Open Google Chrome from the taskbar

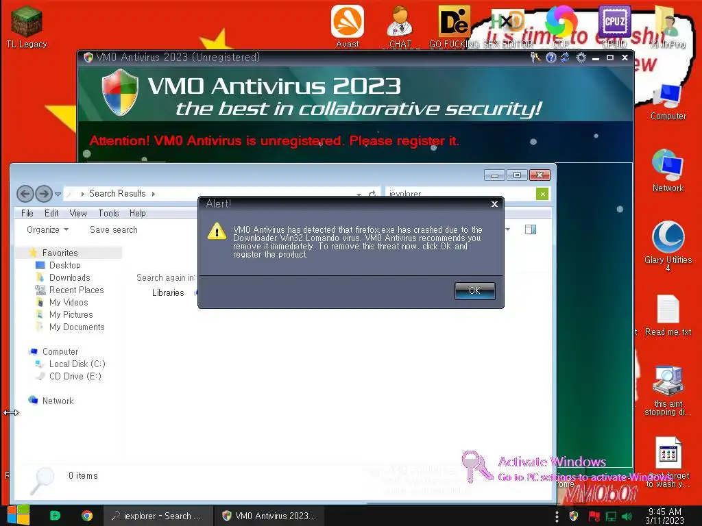tap(87, 516)
